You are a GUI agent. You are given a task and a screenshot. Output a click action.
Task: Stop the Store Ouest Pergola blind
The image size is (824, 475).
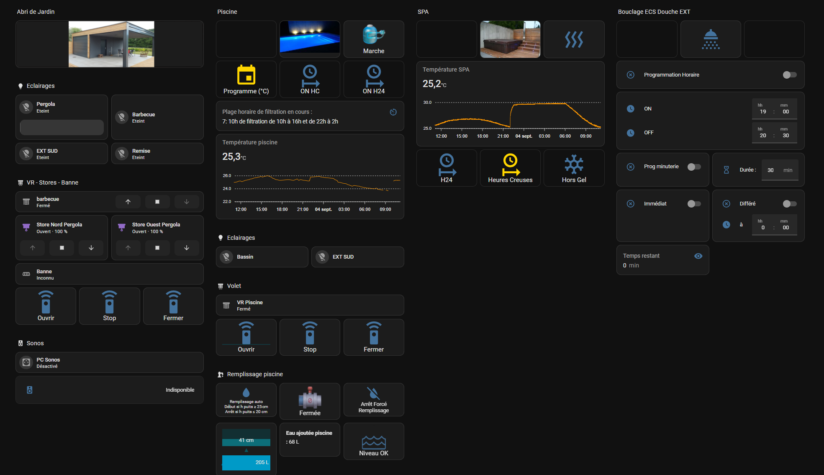click(x=157, y=248)
